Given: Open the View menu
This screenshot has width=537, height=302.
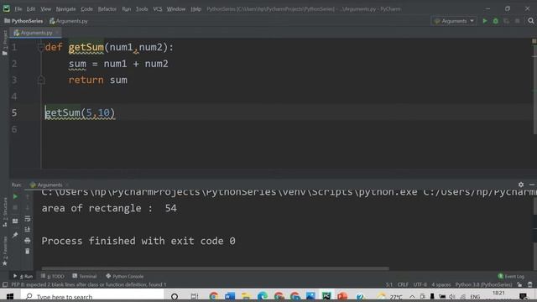Looking at the screenshot, I should tap(45, 9).
